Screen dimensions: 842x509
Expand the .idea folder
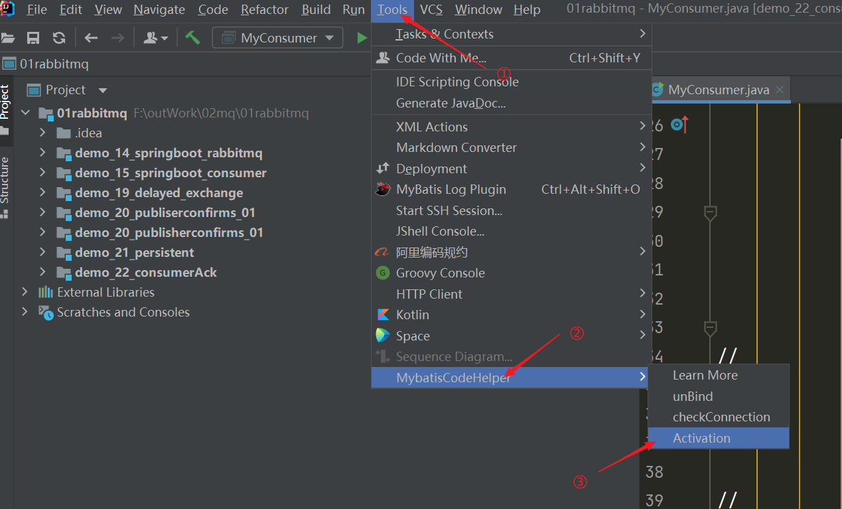click(42, 133)
